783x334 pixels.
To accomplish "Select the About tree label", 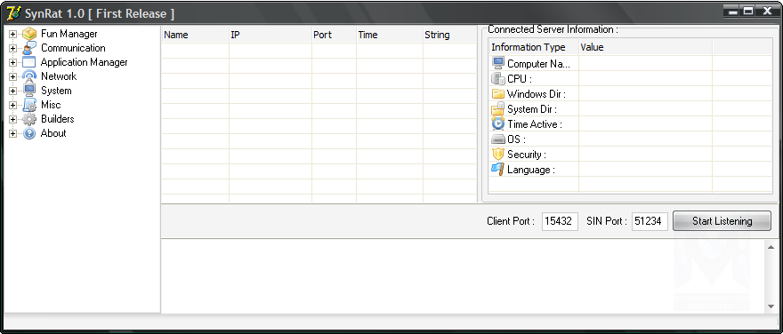I will pyautogui.click(x=52, y=133).
